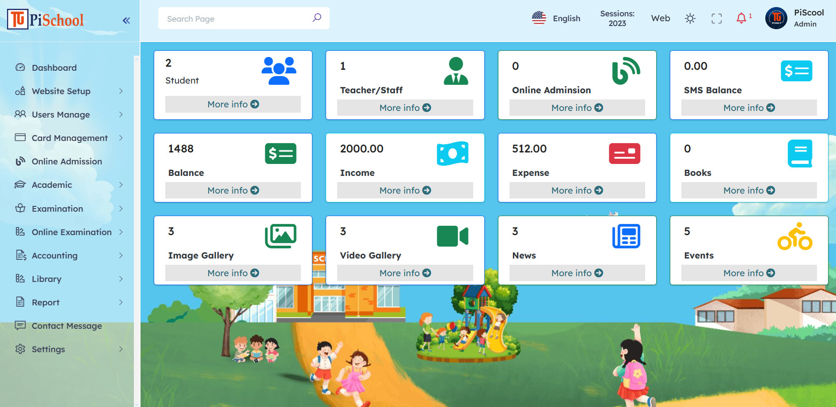Screen dimensions: 836x407
Task: Click More info on Balance card
Action: coord(233,190)
